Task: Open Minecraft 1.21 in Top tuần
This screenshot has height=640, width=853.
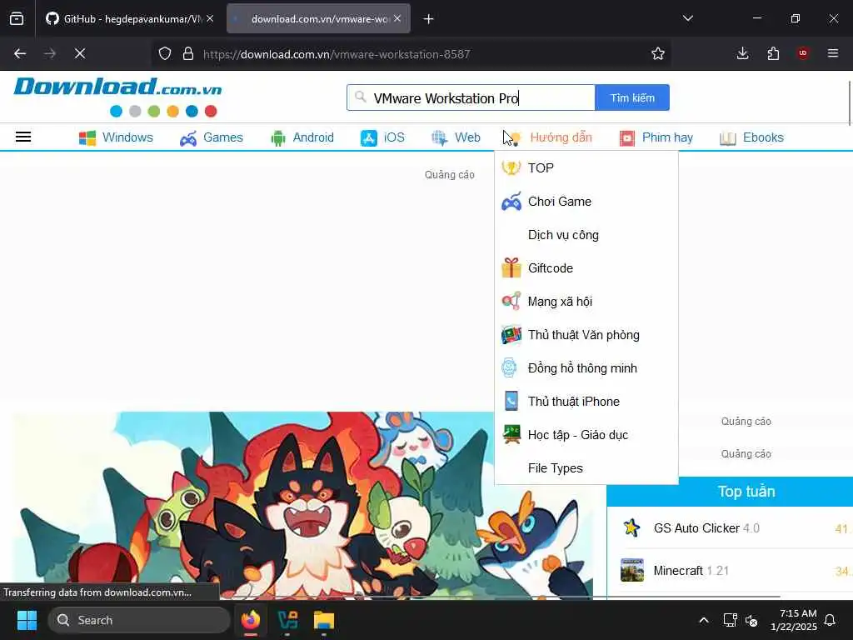Action: [x=691, y=570]
